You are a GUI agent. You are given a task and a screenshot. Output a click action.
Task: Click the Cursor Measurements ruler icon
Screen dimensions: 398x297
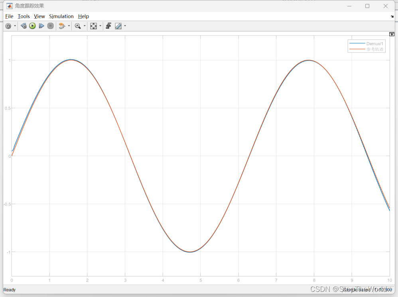coord(118,26)
